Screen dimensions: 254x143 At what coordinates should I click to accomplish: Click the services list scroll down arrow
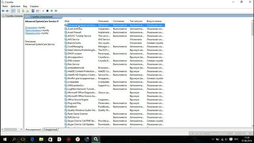point(253,126)
